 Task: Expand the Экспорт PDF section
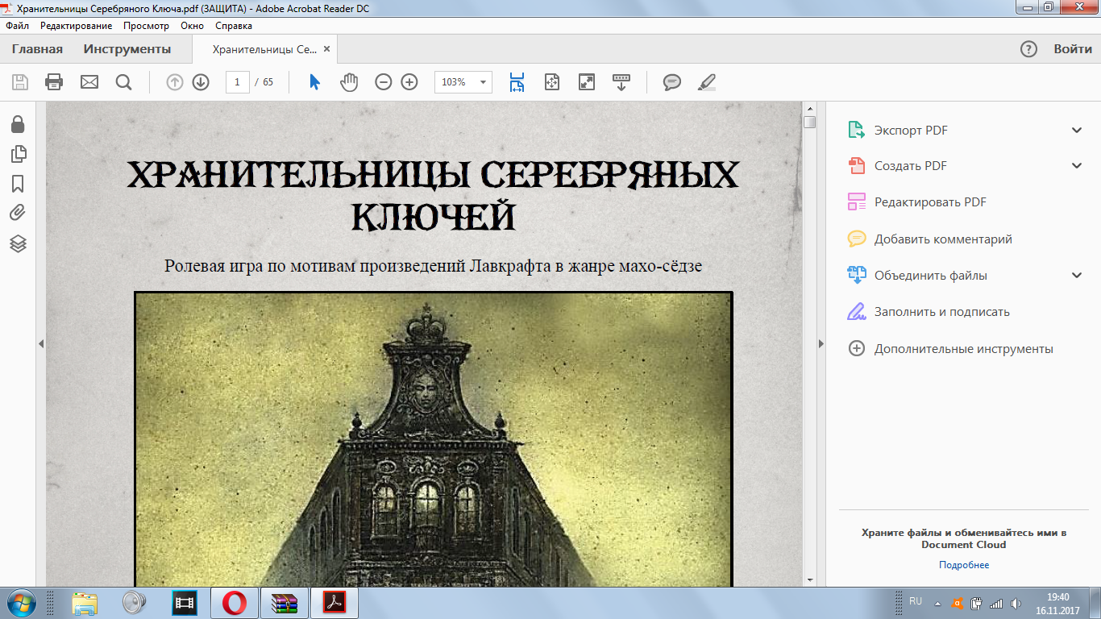click(1077, 131)
